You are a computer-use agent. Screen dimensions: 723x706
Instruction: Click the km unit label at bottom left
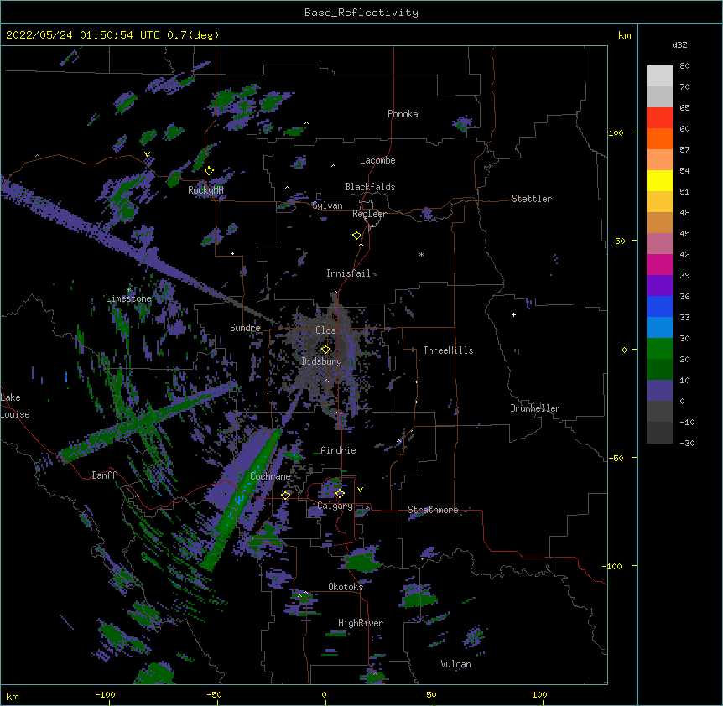click(x=13, y=697)
